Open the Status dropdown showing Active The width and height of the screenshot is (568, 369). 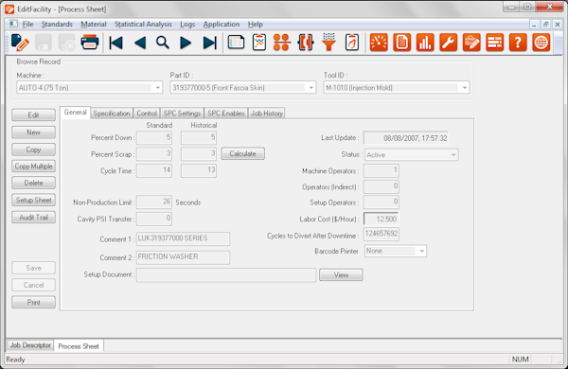pos(412,155)
